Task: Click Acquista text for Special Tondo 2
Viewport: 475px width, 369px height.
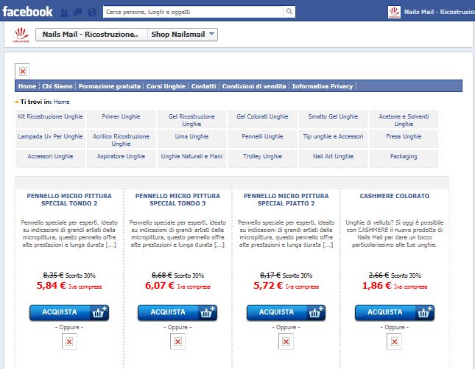Action: 60,312
